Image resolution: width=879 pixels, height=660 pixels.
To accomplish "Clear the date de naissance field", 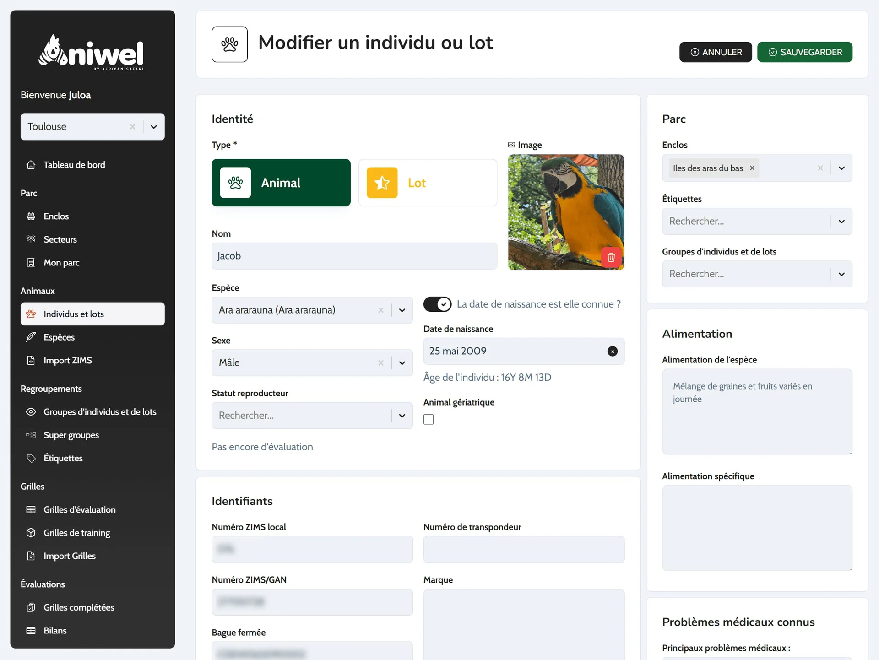I will (612, 351).
